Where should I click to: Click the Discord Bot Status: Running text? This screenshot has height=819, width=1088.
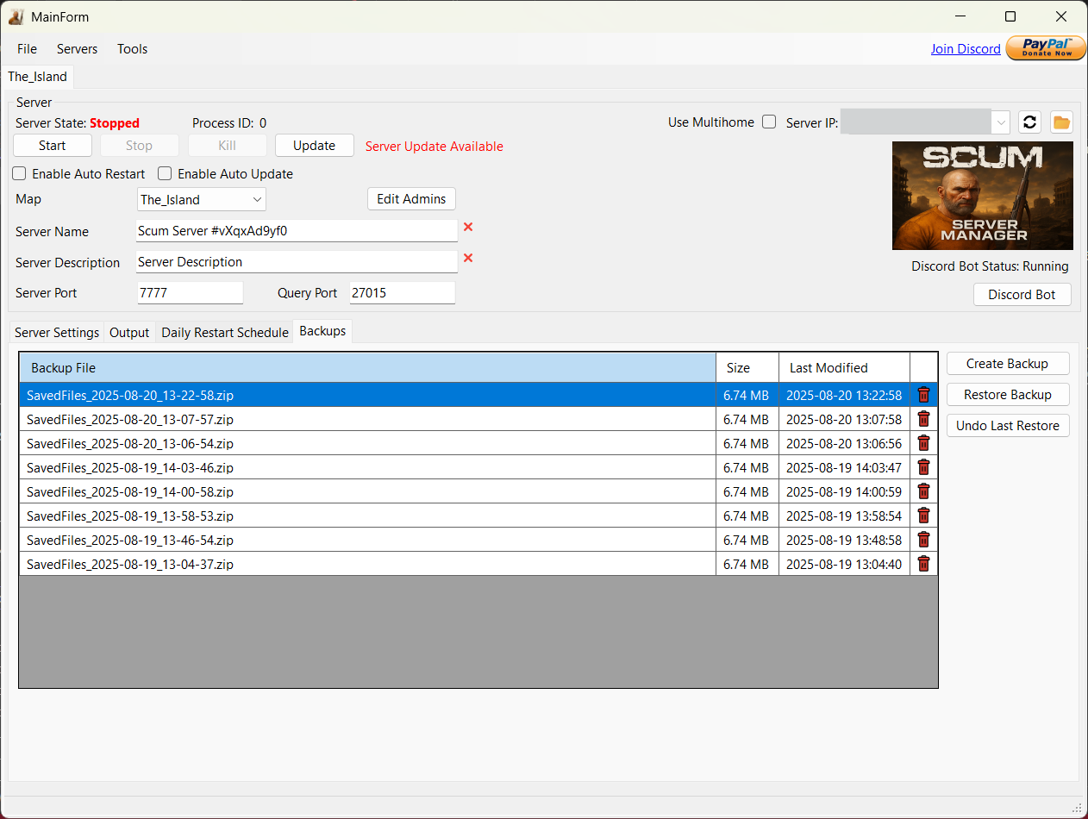point(990,266)
